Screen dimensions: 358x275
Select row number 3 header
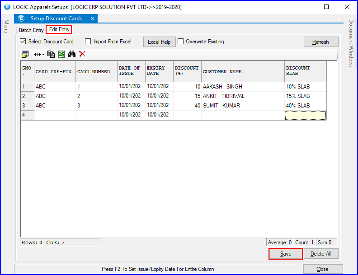click(x=28, y=106)
